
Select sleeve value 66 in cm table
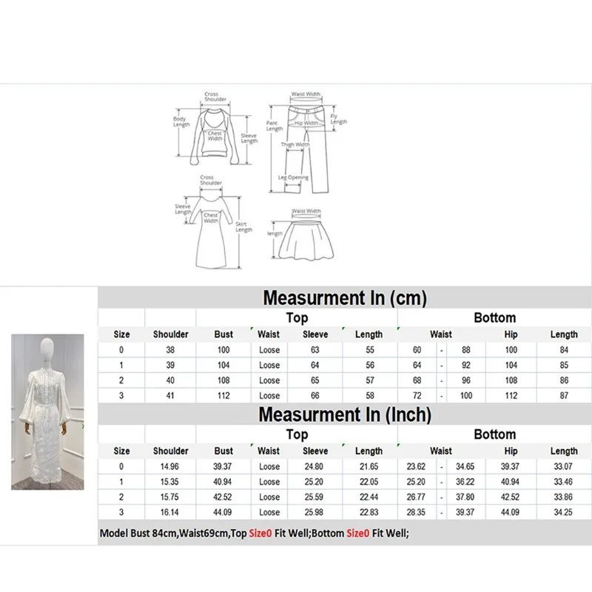(x=315, y=396)
